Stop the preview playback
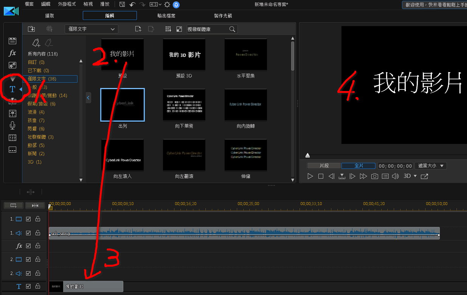Viewport: 467px width, 295px height. click(x=321, y=176)
